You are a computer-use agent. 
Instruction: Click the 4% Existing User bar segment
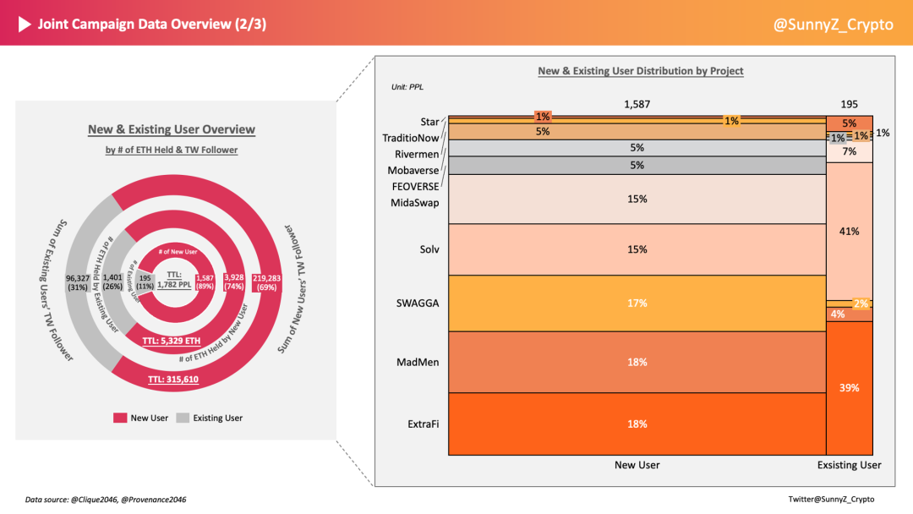point(850,314)
